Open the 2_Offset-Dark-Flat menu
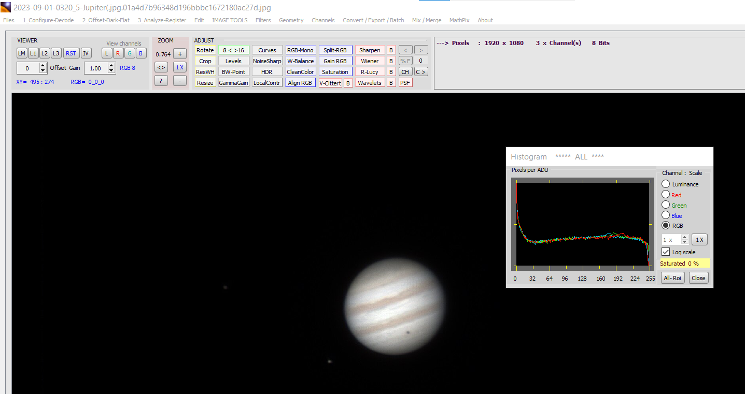Screen dimensions: 745x394 point(106,20)
